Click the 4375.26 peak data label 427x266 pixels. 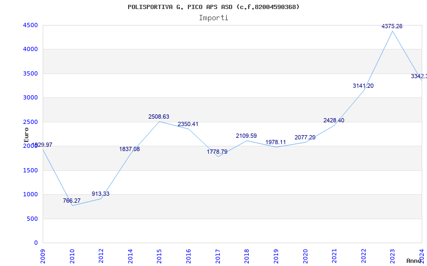tap(392, 26)
